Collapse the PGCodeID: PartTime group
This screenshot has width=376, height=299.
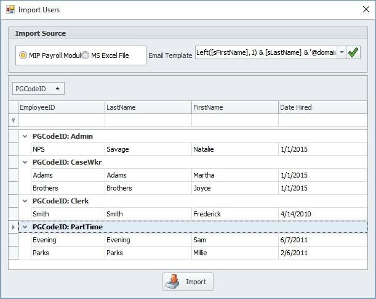coord(25,227)
